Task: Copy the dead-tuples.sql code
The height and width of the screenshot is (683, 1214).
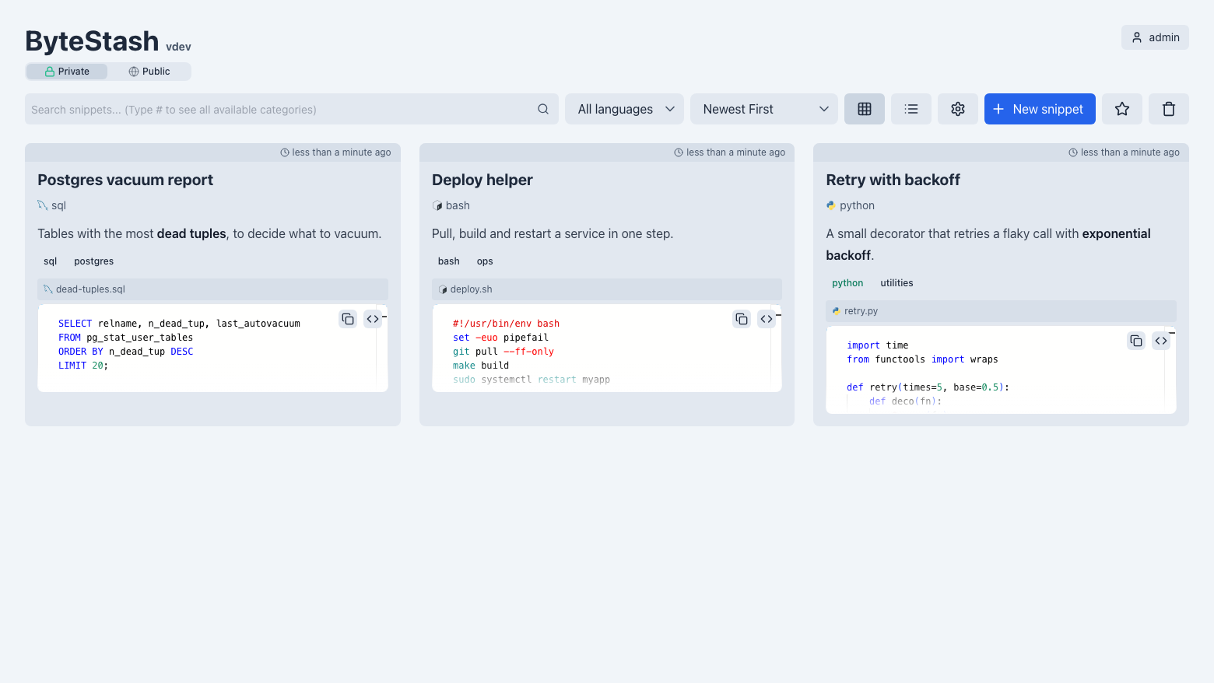Action: [348, 319]
